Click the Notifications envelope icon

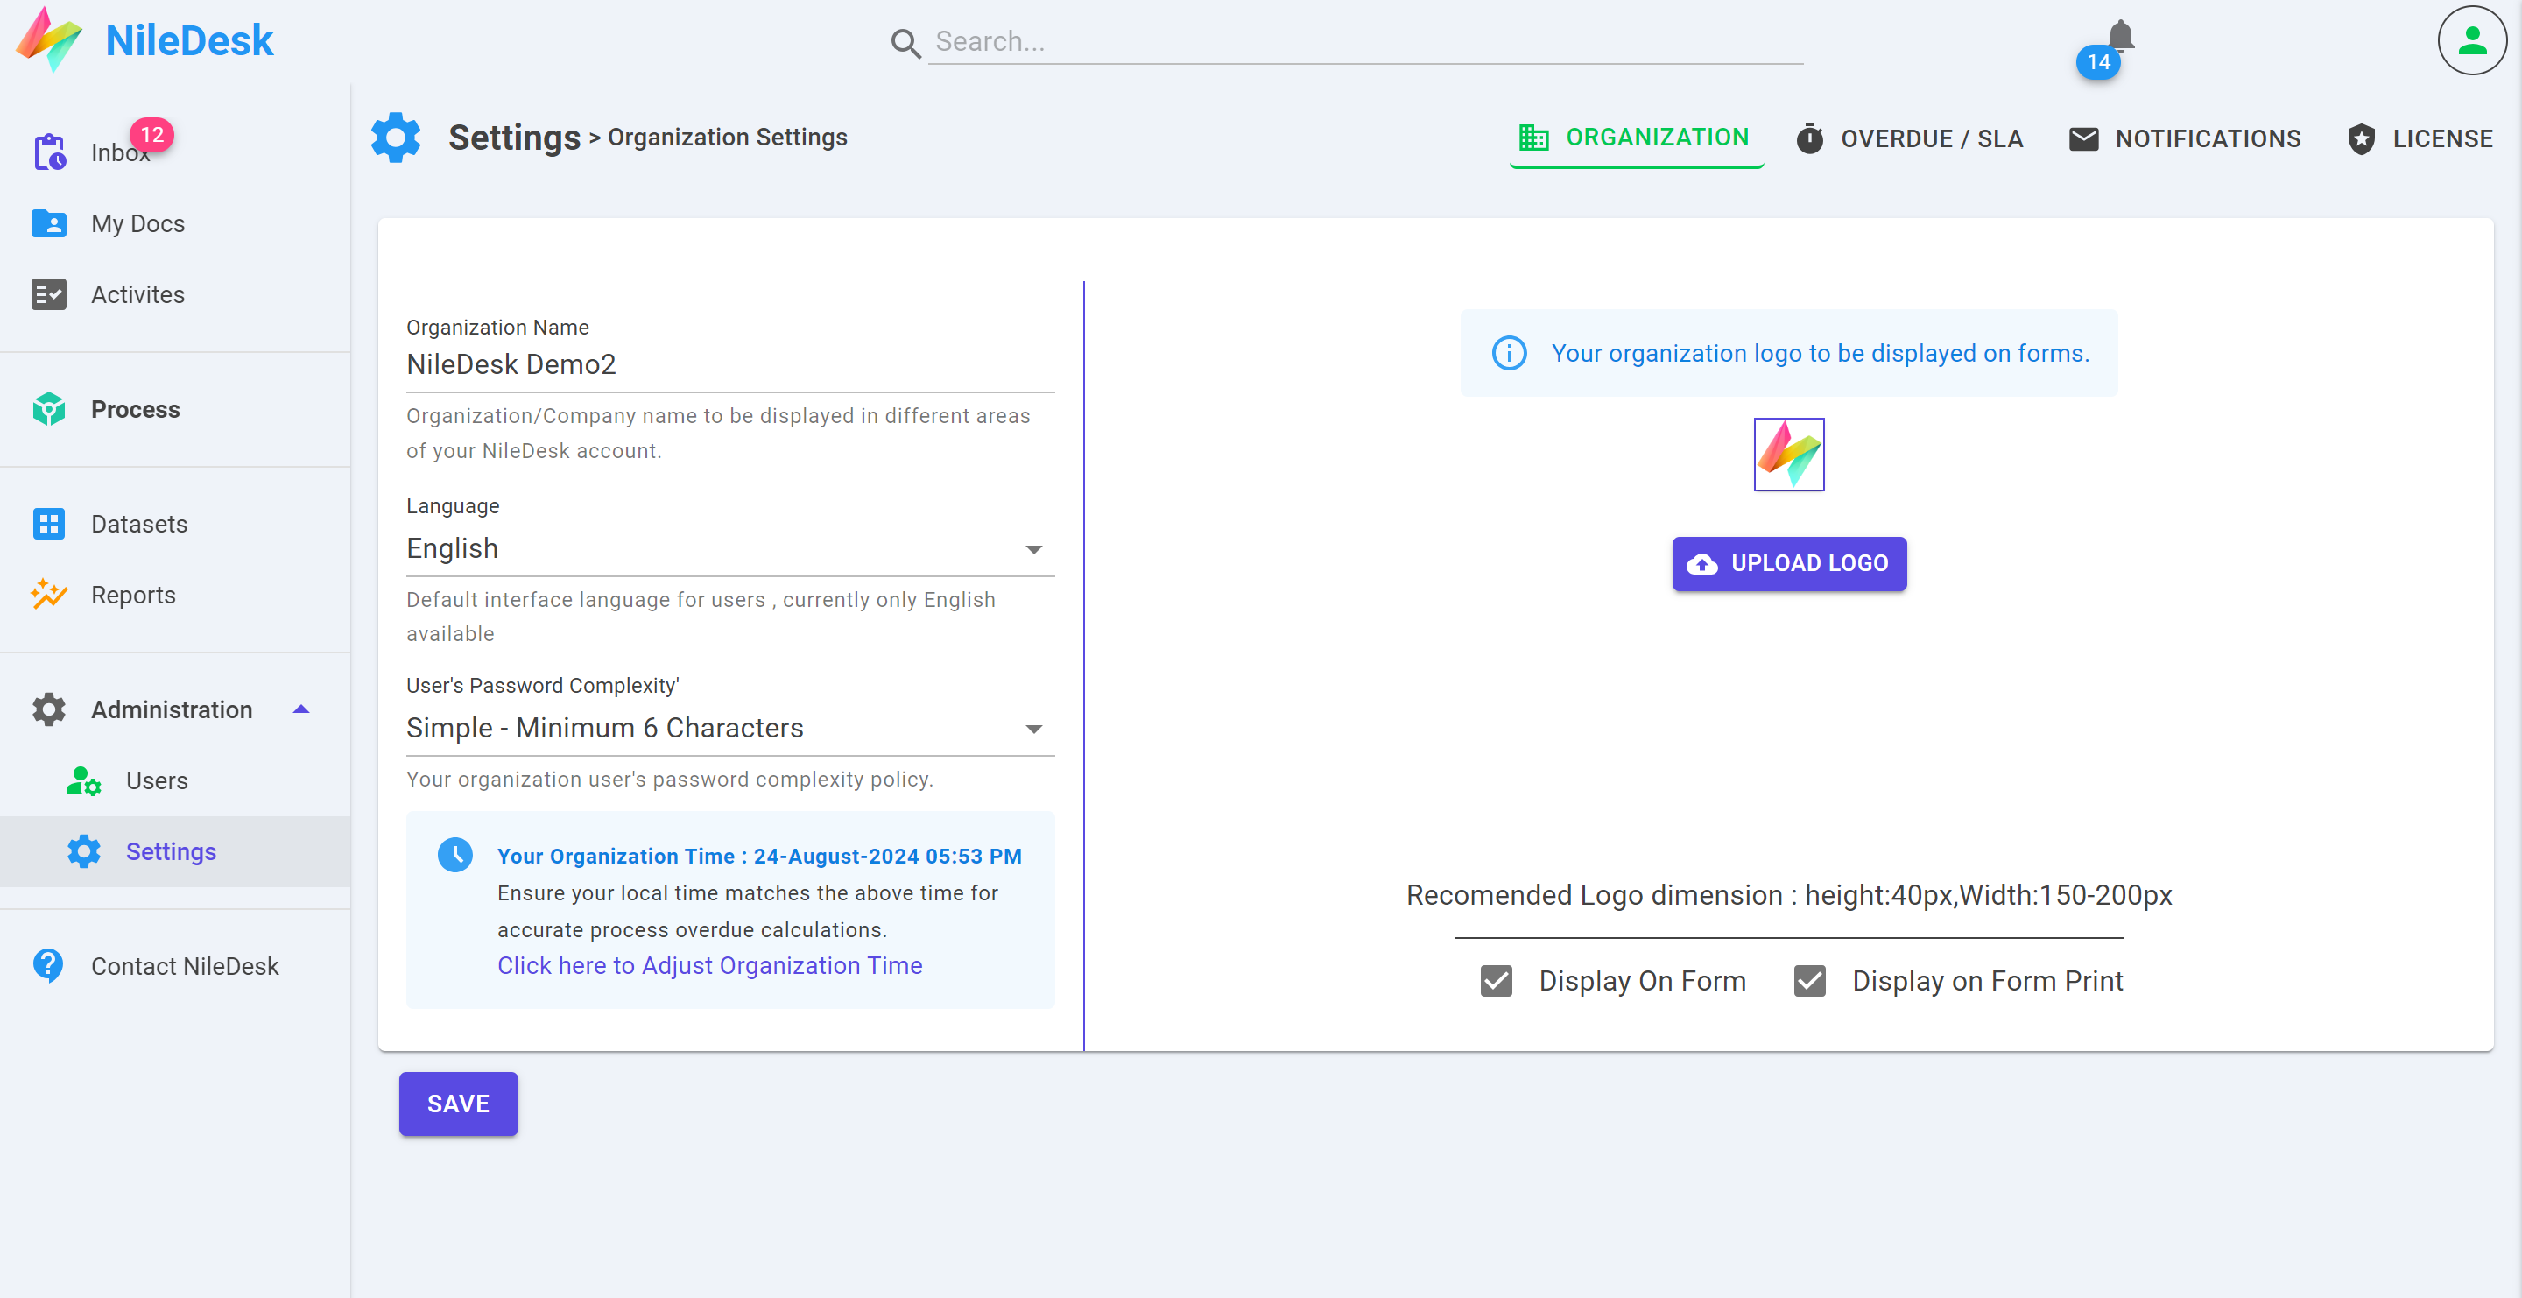point(2083,138)
